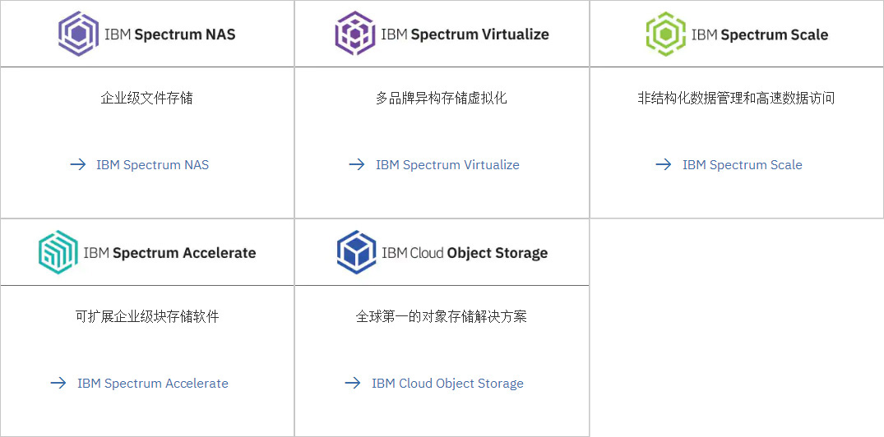Visit the IBM Cloud Object Storage link
884x437 pixels.
coord(447,384)
